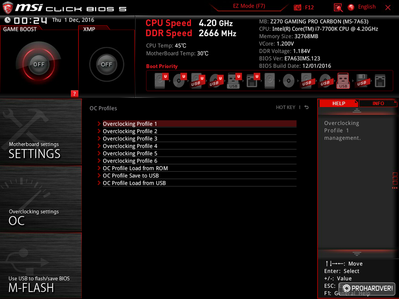Open Overclocking Profile 5 entry text
Image resolution: width=399 pixels, height=299 pixels.
point(130,153)
